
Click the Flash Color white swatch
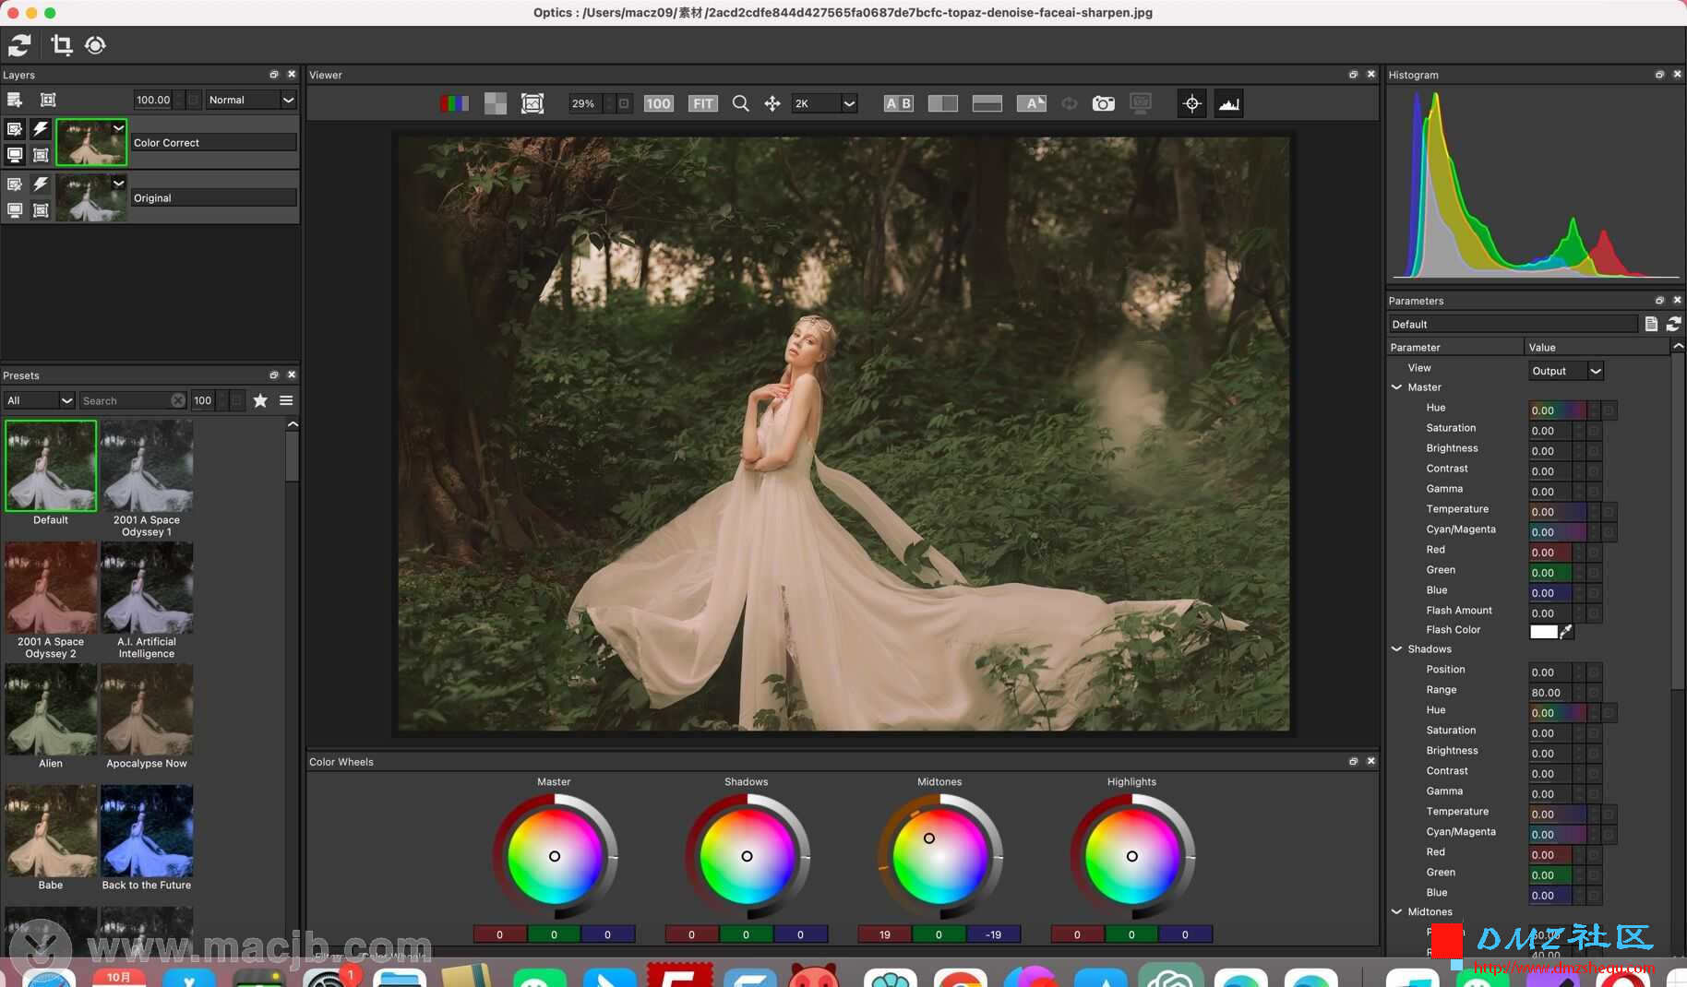[x=1543, y=631]
